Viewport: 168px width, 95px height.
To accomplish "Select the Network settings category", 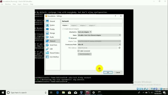I will (x=52, y=41).
